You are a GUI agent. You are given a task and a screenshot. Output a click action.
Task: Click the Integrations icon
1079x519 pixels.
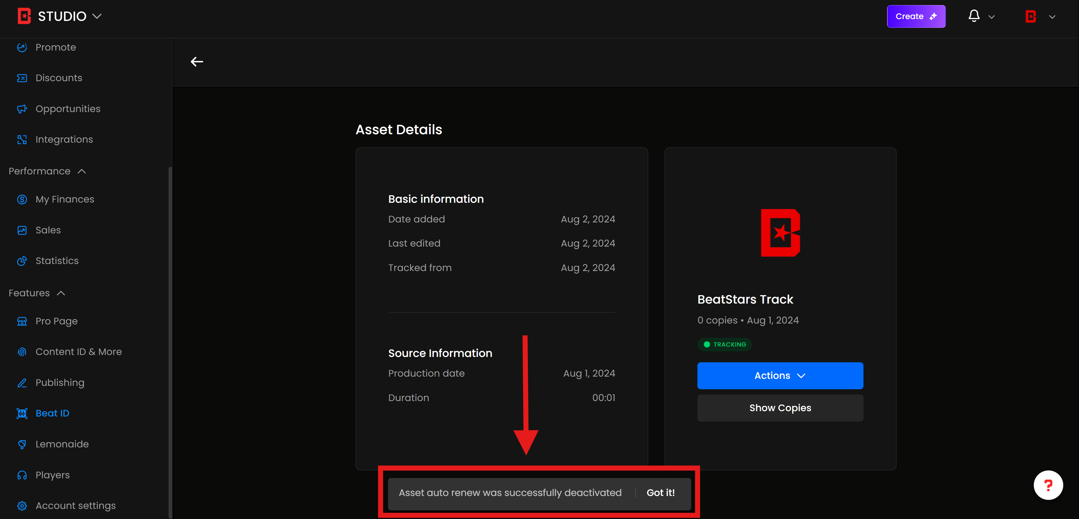[22, 139]
